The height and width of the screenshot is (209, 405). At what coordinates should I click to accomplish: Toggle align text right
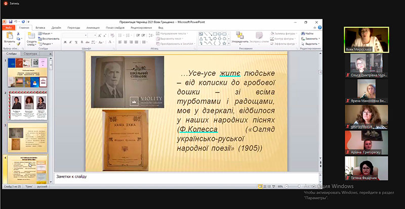(x=131, y=42)
